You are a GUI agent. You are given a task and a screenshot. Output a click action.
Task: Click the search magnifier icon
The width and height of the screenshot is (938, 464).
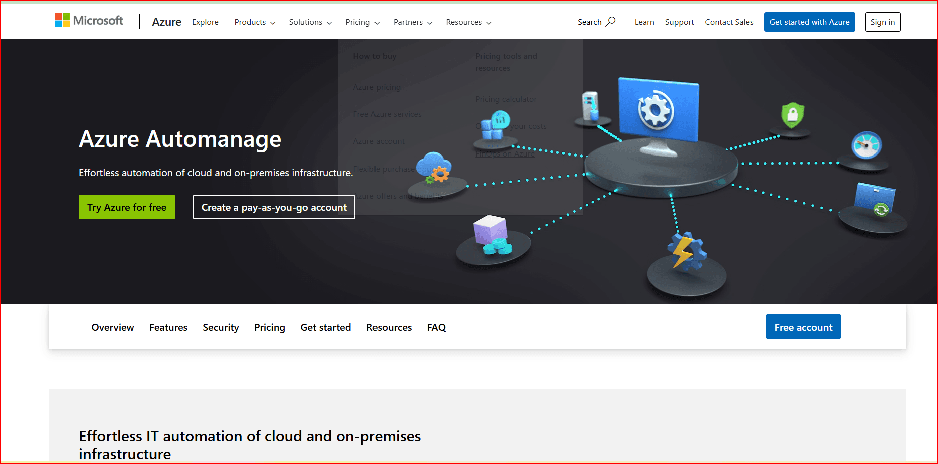pyautogui.click(x=610, y=22)
